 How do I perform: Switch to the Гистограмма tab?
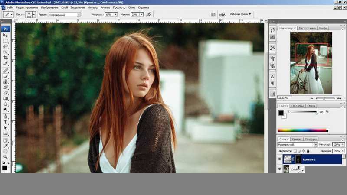pos(307,28)
